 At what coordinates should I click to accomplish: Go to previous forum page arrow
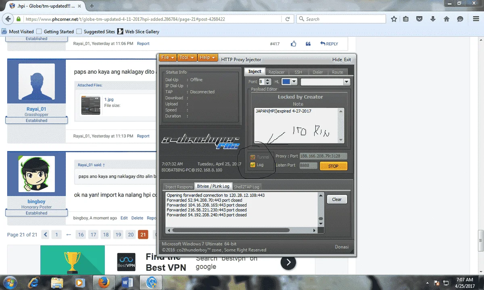click(46, 234)
